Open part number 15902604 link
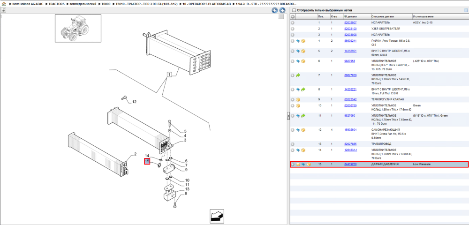 (x=350, y=130)
